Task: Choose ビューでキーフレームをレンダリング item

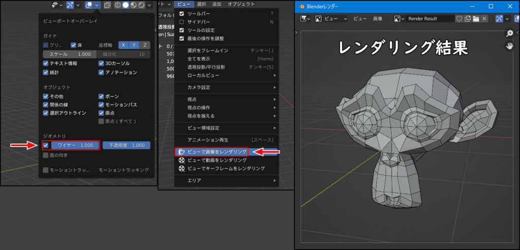Action: coord(226,168)
